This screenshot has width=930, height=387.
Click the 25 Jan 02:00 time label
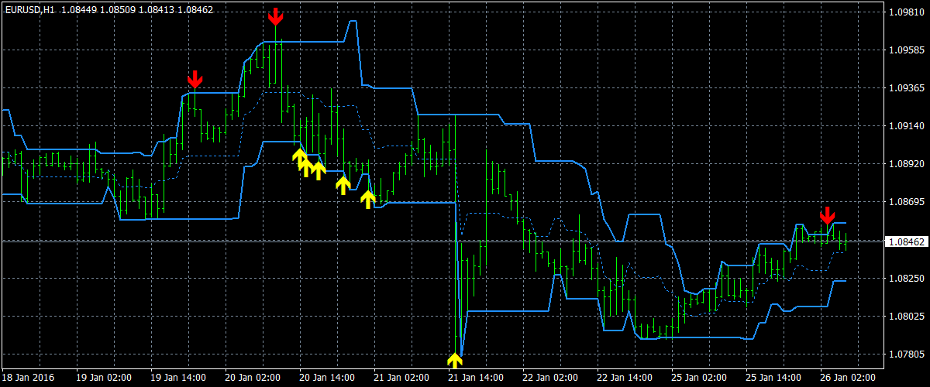(x=700, y=378)
